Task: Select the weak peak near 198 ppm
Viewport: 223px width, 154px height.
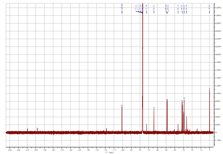Action: coord(37,130)
